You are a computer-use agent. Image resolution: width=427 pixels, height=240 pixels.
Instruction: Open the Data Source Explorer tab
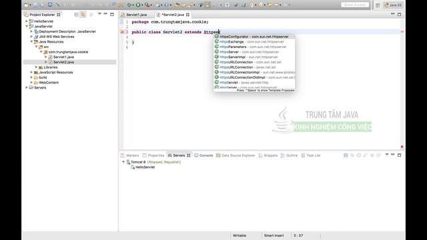[236, 155]
